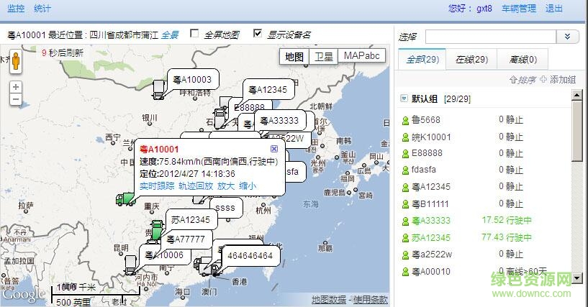588x307 pixels.
Task: Click user icon beside 苏A12345 in list
Action: point(405,238)
